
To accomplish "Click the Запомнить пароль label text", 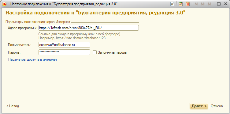I will click(x=112, y=52).
